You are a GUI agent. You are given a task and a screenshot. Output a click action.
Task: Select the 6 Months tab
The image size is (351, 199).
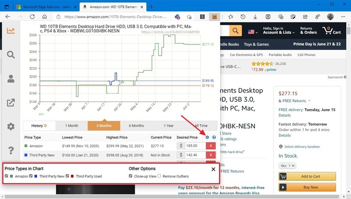tap(136, 126)
